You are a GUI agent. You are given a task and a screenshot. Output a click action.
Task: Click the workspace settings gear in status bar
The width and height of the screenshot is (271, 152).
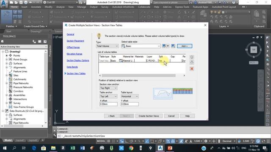(x=206, y=141)
